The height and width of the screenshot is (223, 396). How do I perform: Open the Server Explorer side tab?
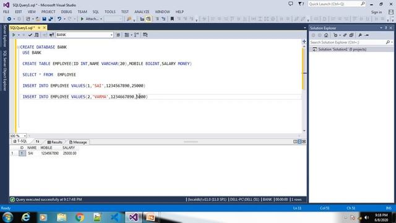point(4,36)
